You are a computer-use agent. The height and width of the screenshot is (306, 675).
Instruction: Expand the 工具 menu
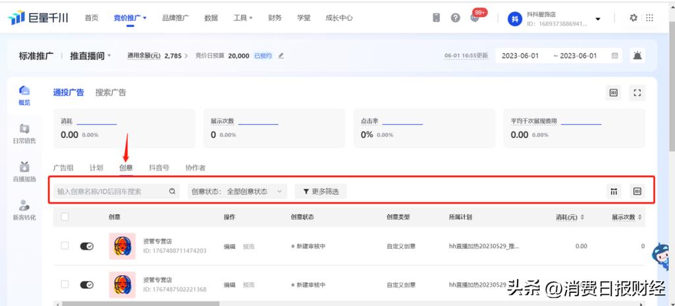[x=243, y=18]
